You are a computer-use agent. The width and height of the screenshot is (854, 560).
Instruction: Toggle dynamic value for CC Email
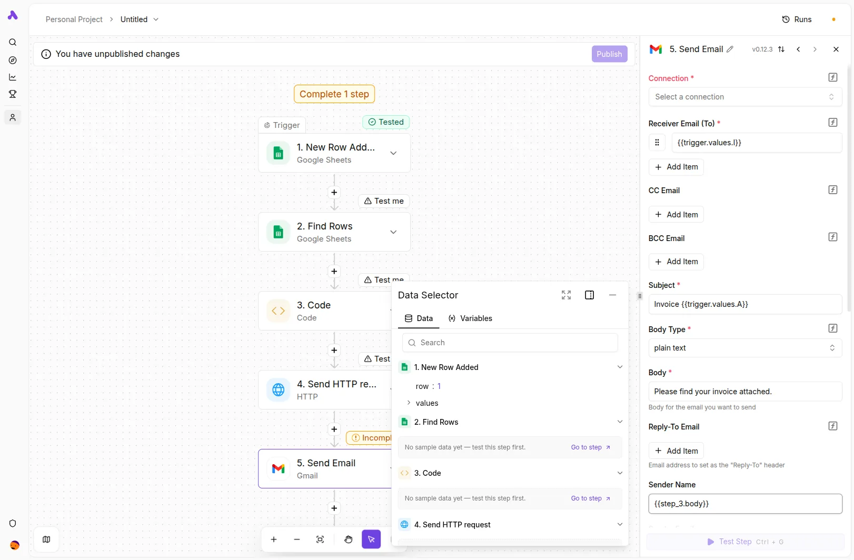[x=833, y=190]
